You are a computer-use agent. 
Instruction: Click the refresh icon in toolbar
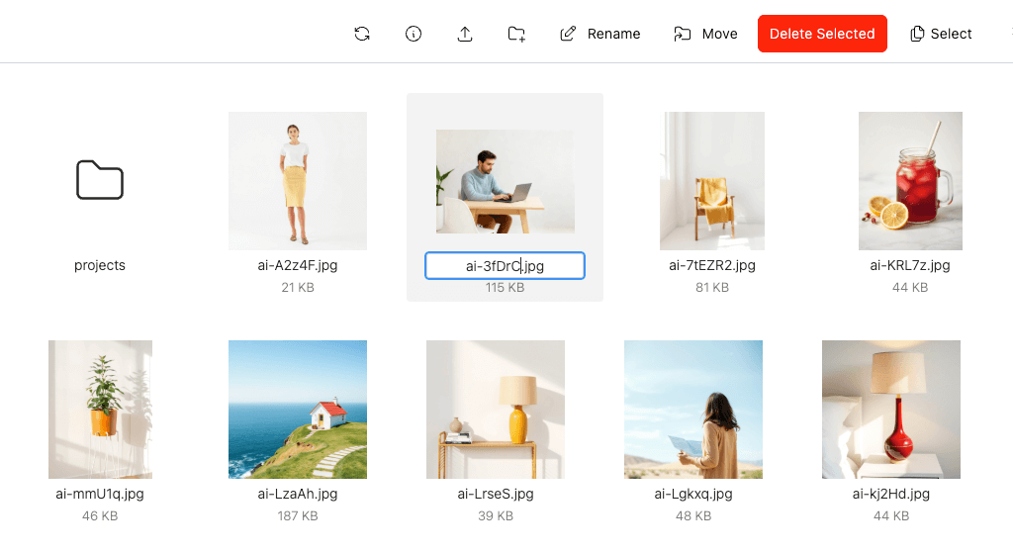pos(362,34)
